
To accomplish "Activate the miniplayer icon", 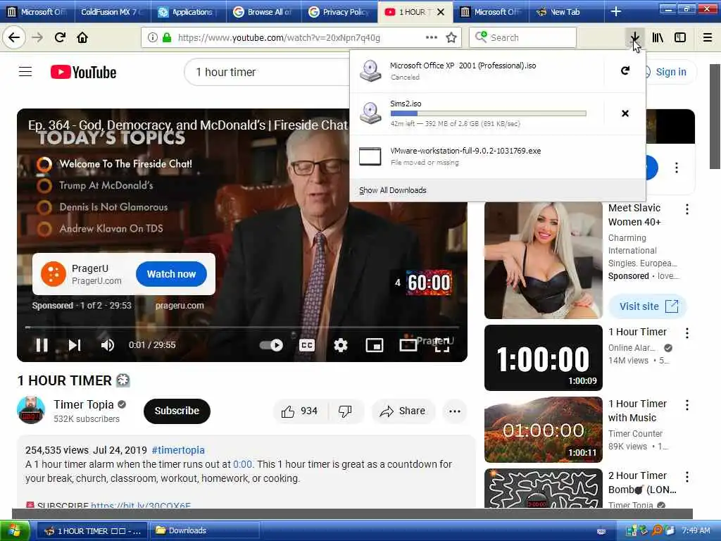I will click(x=375, y=345).
